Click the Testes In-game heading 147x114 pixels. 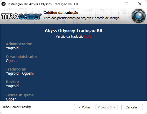[x=20, y=95]
